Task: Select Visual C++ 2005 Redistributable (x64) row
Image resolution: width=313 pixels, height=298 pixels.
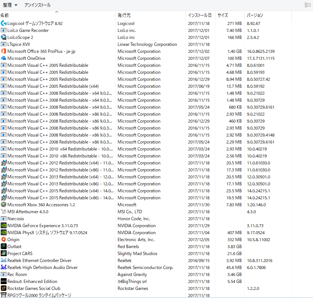Action: coord(146,86)
